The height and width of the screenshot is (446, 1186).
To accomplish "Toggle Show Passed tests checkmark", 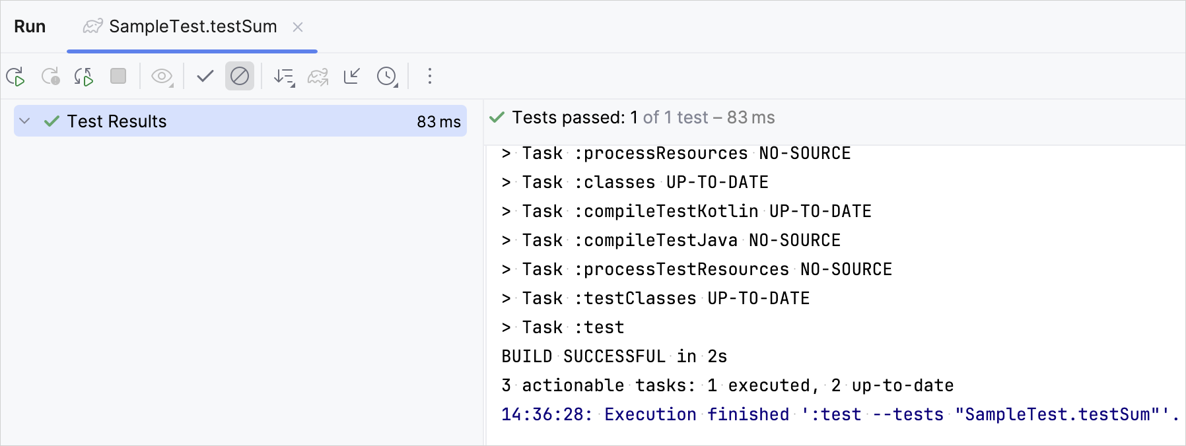I will (x=204, y=76).
